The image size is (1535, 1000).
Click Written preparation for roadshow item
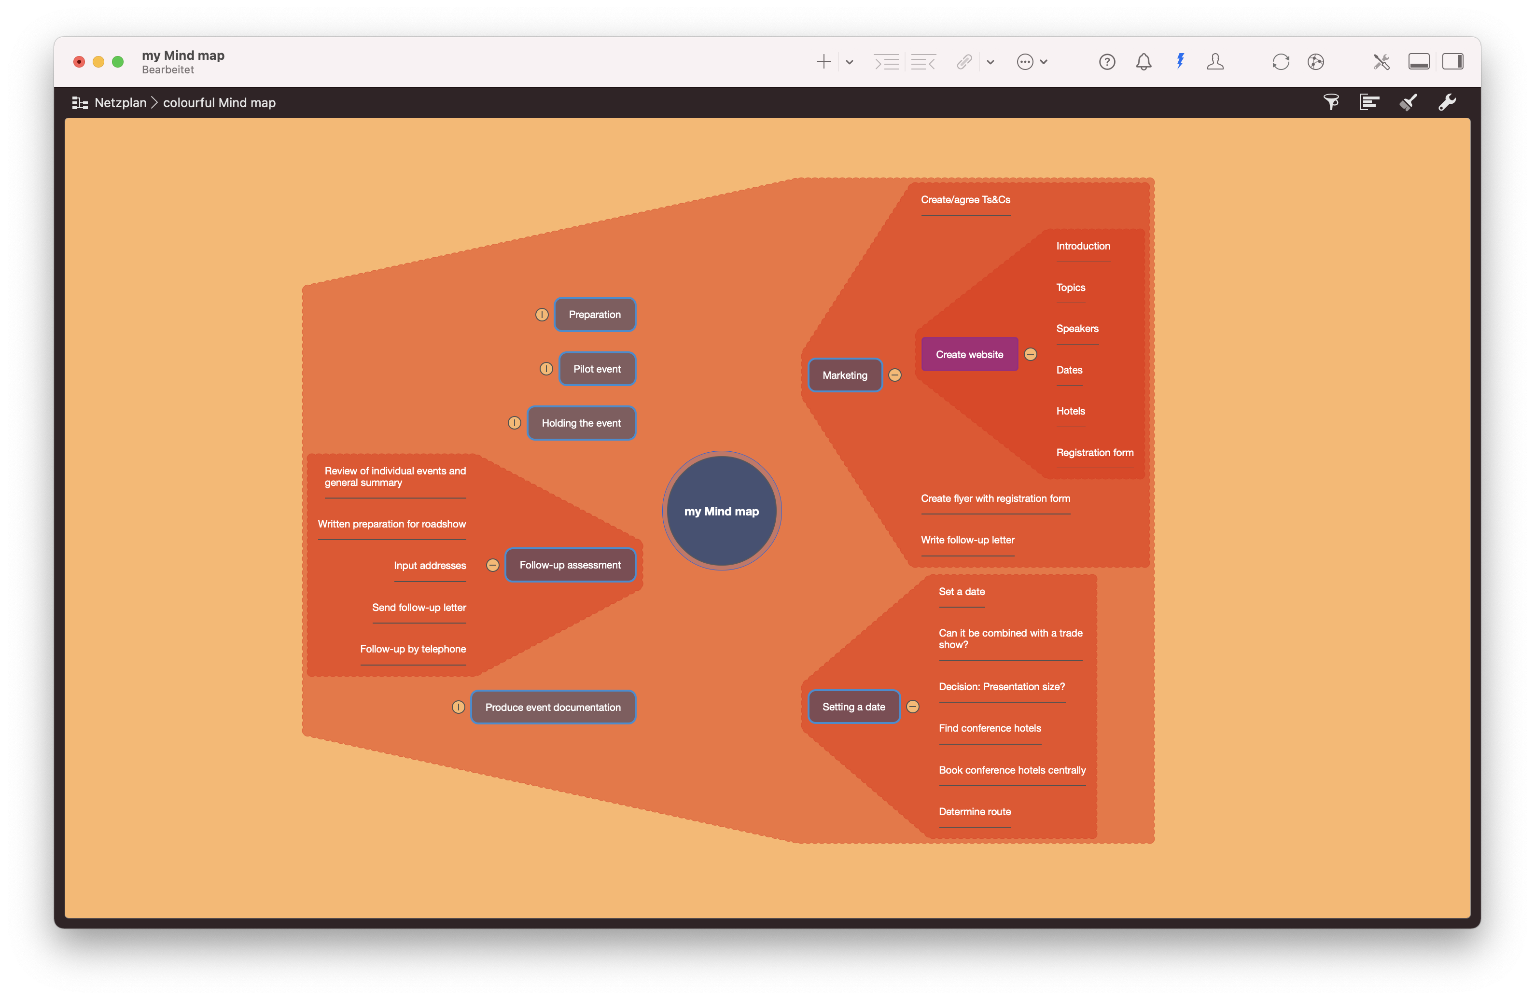tap(391, 524)
